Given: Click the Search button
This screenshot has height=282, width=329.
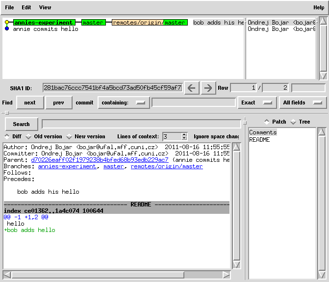Looking at the screenshot, I should [x=21, y=124].
